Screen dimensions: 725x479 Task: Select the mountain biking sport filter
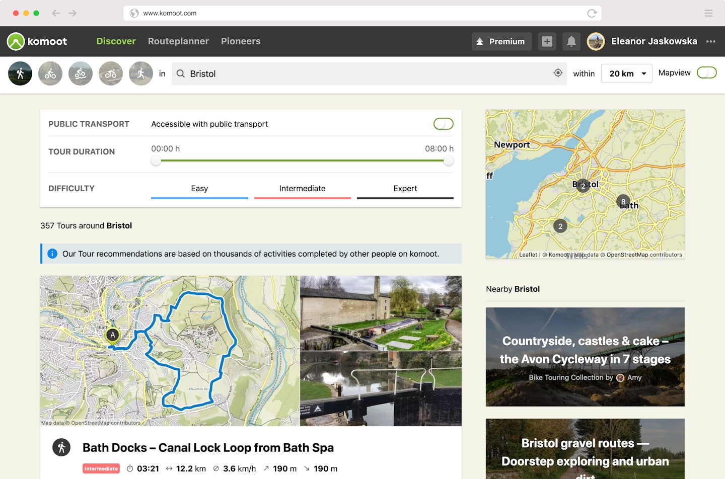pyautogui.click(x=81, y=73)
